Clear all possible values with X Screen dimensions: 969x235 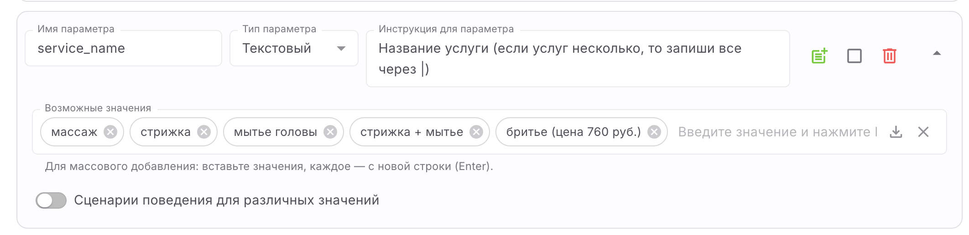click(x=923, y=132)
